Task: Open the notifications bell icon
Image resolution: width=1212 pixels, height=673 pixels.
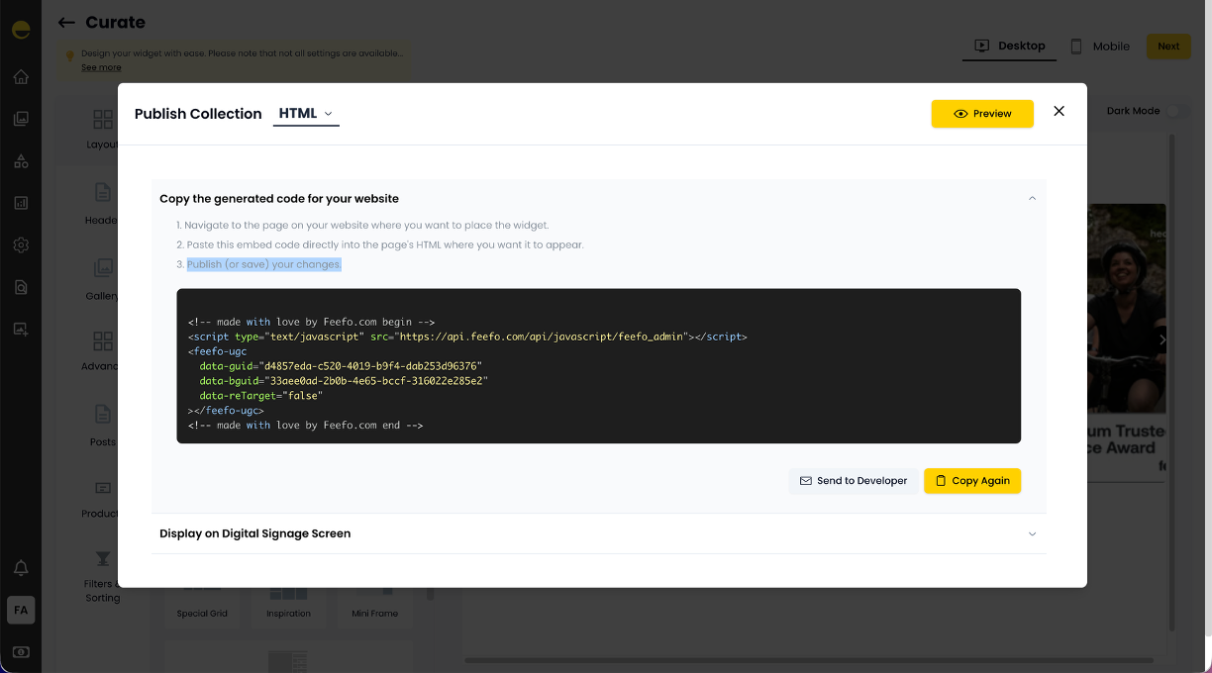Action: pyautogui.click(x=21, y=568)
